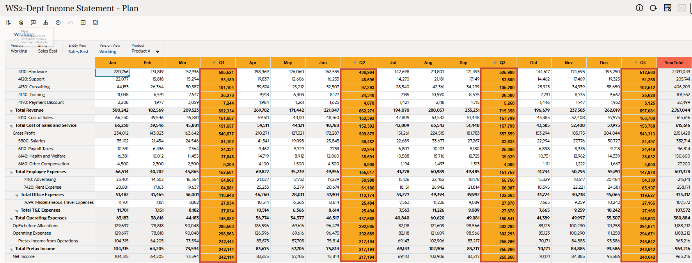
Task: Select the Working tab
Action: [24, 35]
